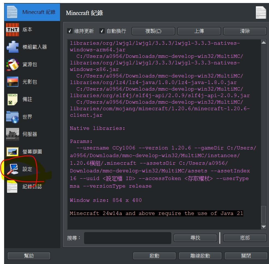Screen dimensions: 269x264
Task: Launch the instance with 啟動 button
Action: 154,256
